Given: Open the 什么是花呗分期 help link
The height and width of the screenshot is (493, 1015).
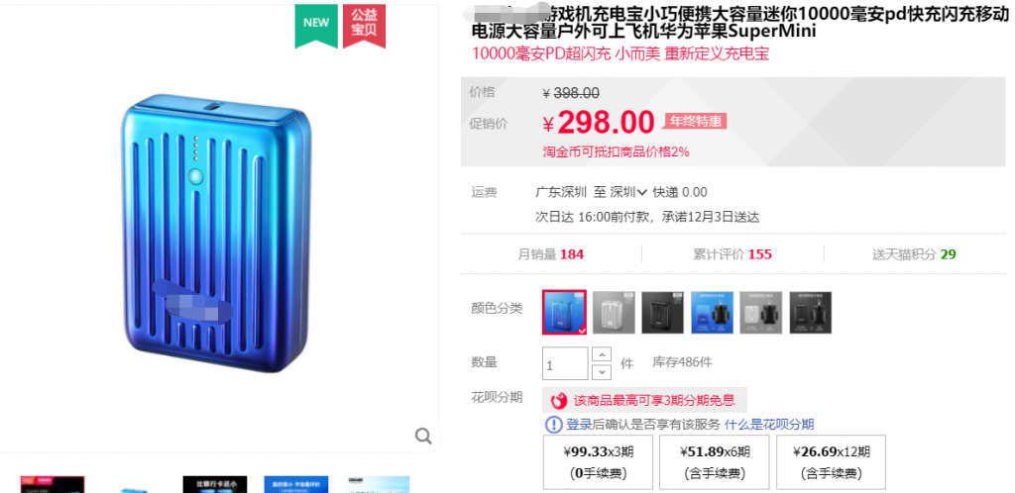Looking at the screenshot, I should [x=769, y=425].
